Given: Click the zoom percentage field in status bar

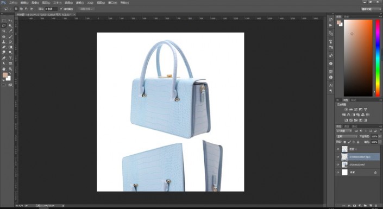Looking at the screenshot, I should 19,206.
